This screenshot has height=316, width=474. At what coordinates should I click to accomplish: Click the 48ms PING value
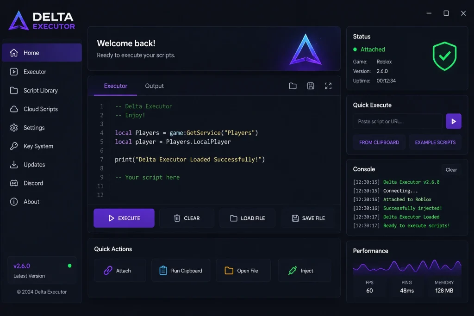[x=406, y=291]
